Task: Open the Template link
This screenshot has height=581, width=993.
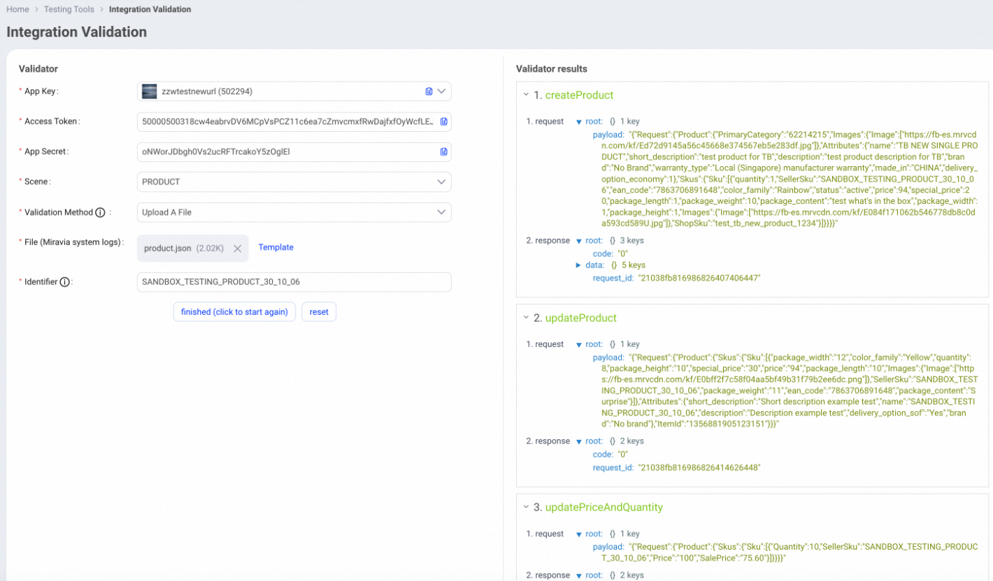Action: 276,247
